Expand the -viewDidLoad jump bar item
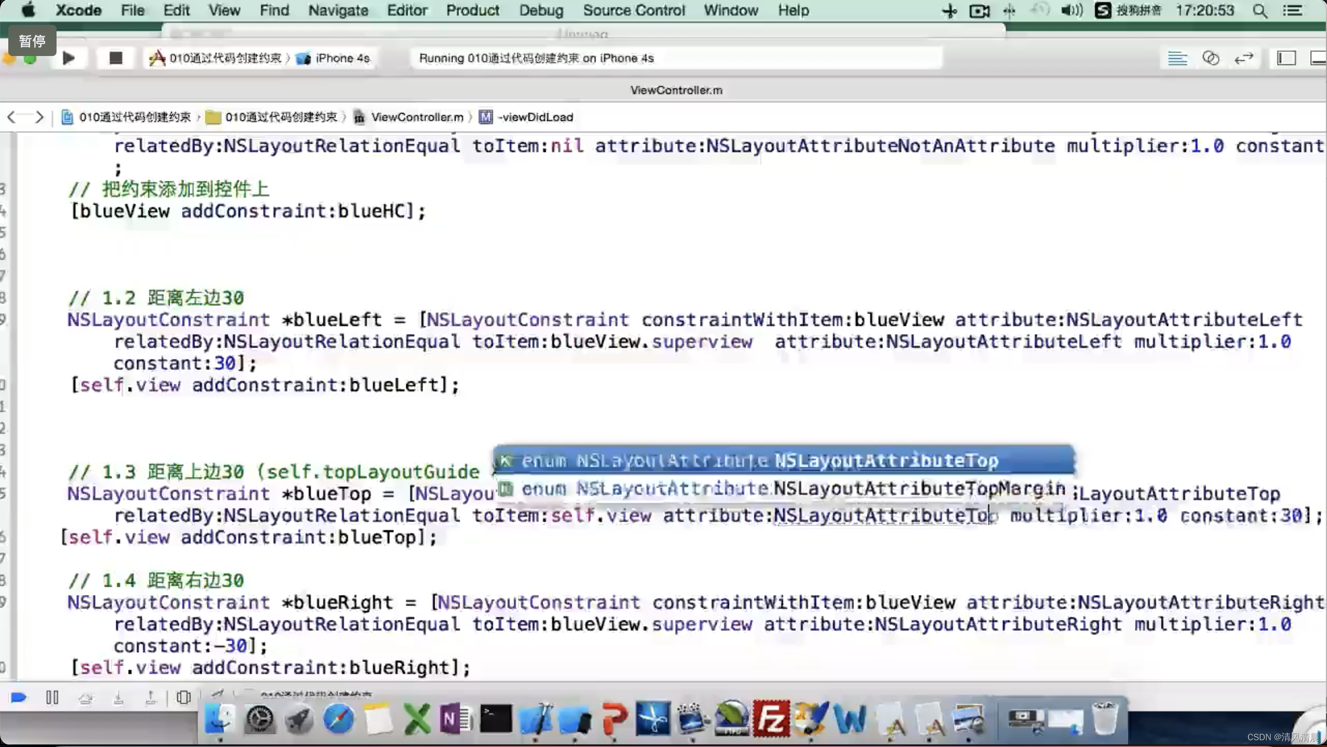Screen dimensions: 1327x747 tap(535, 117)
